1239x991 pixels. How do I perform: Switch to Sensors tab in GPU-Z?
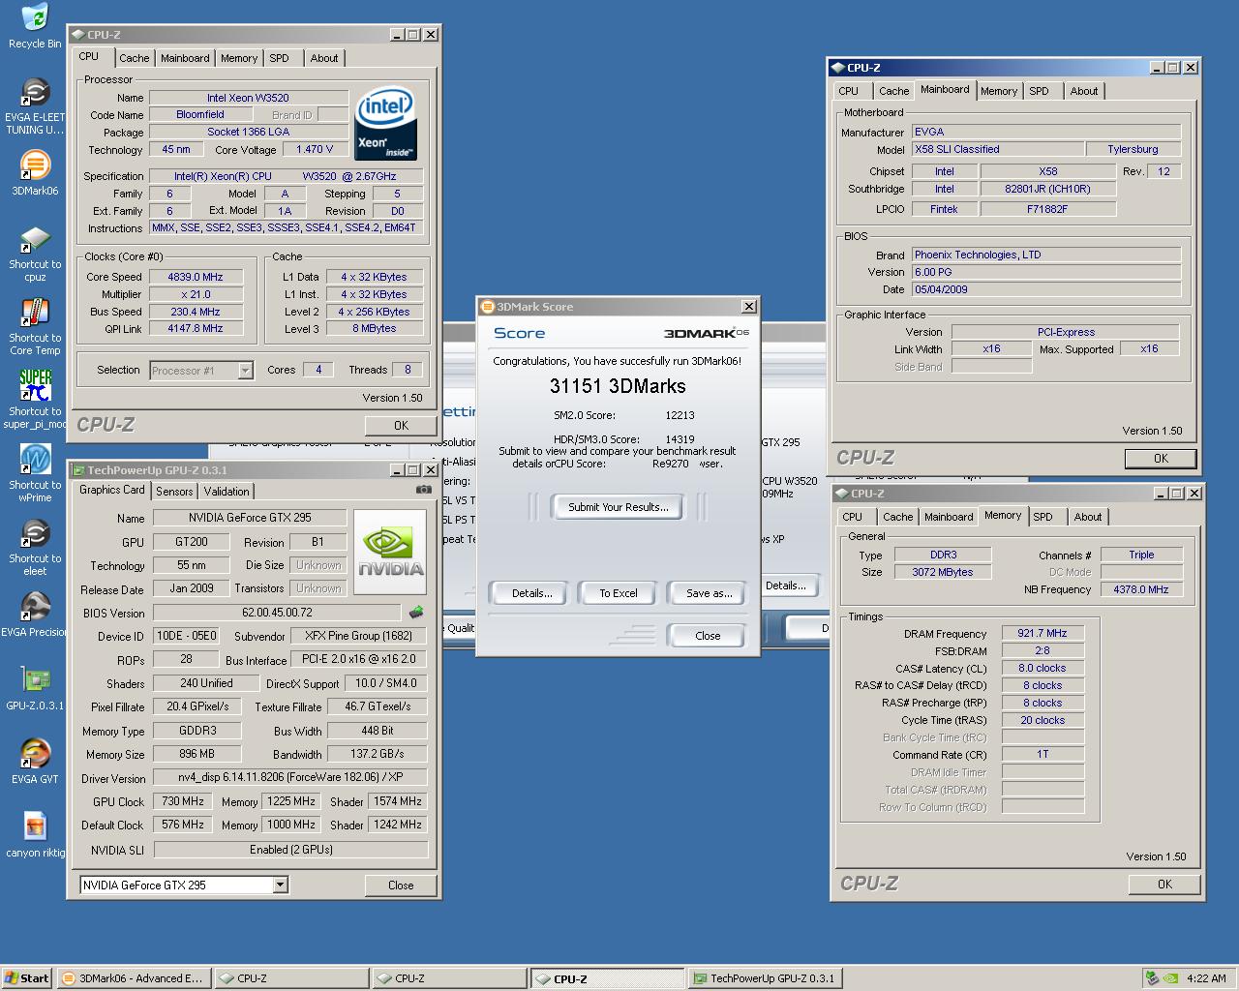tap(174, 492)
